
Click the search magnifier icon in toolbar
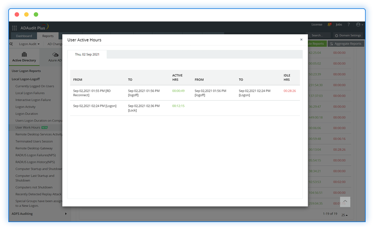[11, 44]
